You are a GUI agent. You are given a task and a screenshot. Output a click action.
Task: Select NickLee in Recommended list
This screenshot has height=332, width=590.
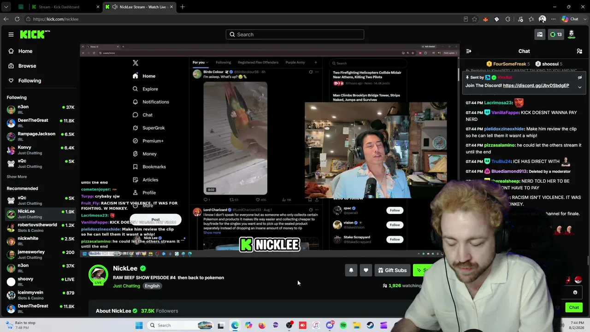tap(41, 213)
